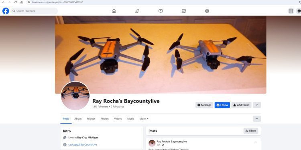Open the Friends icon in top navigation
Image resolution: width=301 pixels, height=150 pixels.
pyautogui.click(x=137, y=11)
